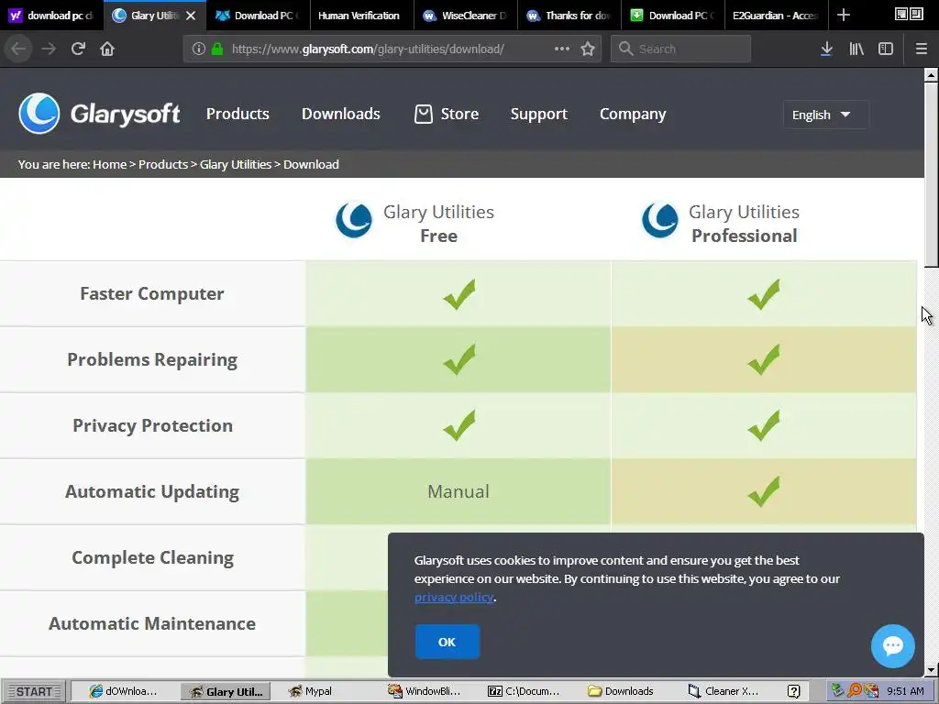Open a new tab with plus button
The image size is (939, 704).
pyautogui.click(x=844, y=15)
